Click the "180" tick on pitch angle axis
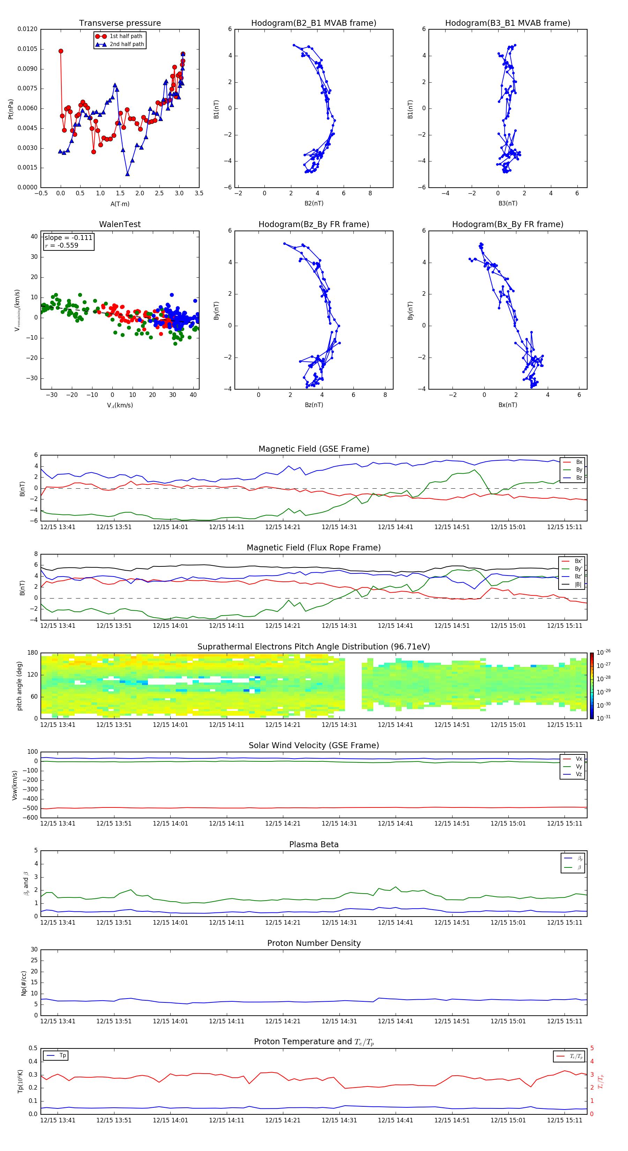 [33, 653]
